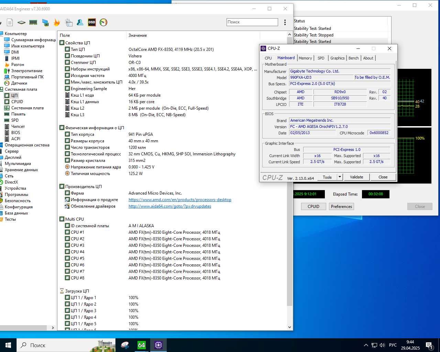Click the CPU chip toolbar icon
The image size is (440, 352).
click(x=21, y=22)
